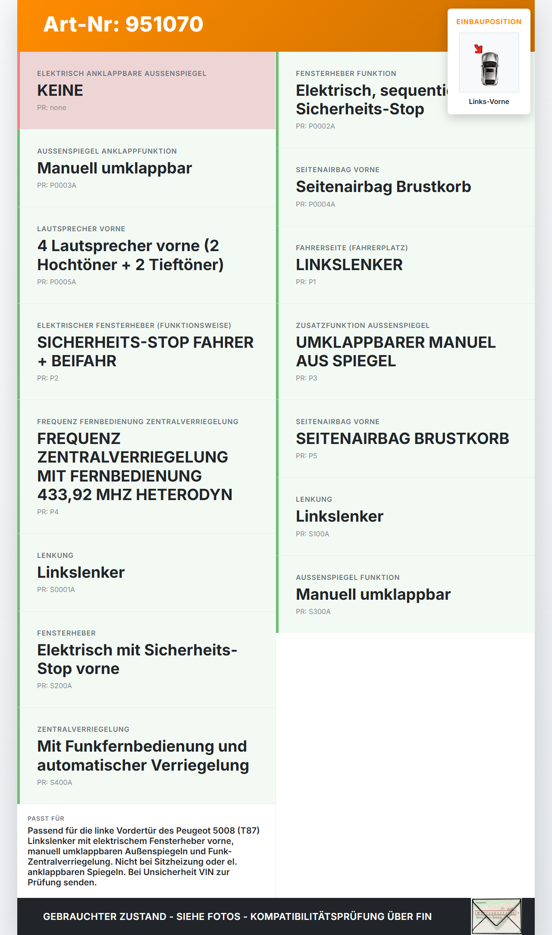Click the Links-Vorne caption
Viewport: 552px width, 935px height.
click(489, 101)
